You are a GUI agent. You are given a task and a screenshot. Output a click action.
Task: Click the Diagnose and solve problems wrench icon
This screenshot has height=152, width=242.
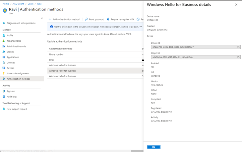coord(4,23)
